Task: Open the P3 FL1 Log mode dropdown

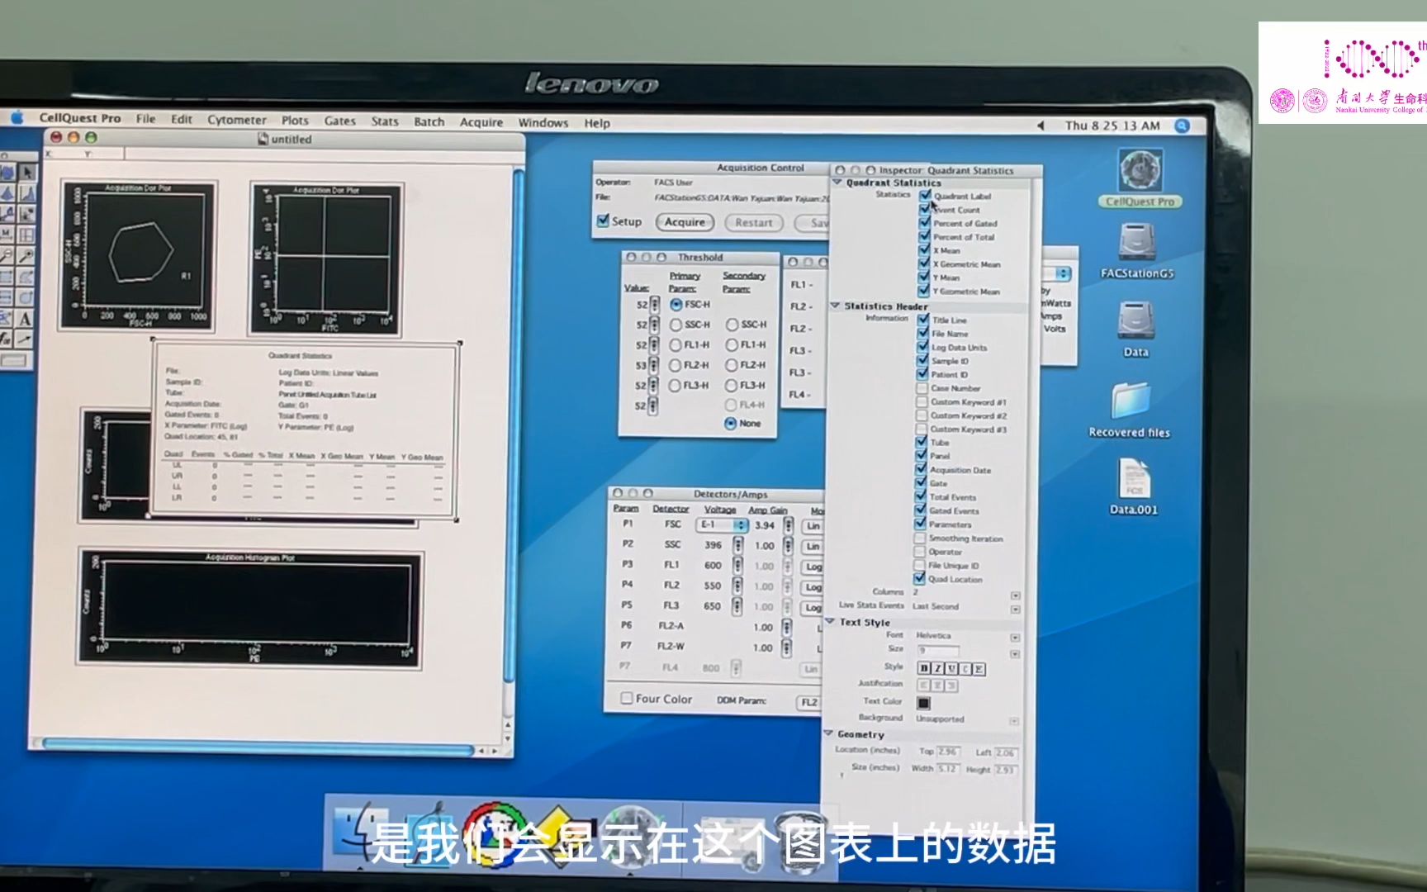Action: [813, 567]
